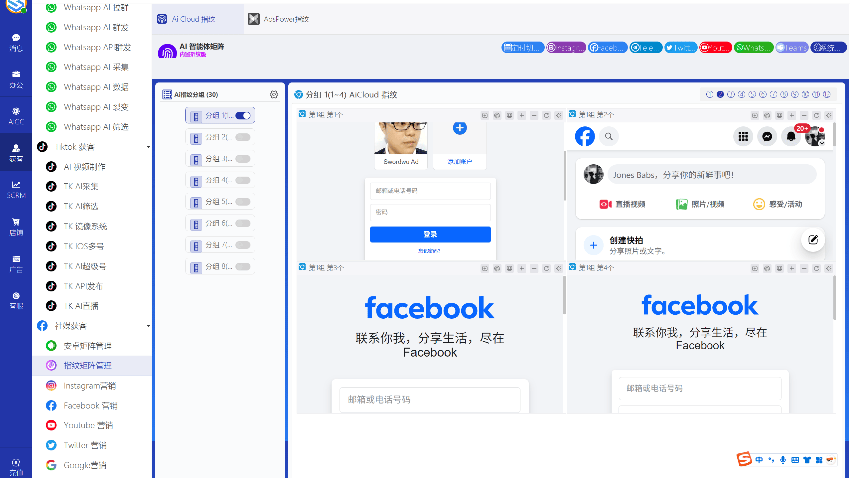Select 指纹矩阵管理 in the sidebar menu
The width and height of the screenshot is (850, 478).
coord(88,365)
